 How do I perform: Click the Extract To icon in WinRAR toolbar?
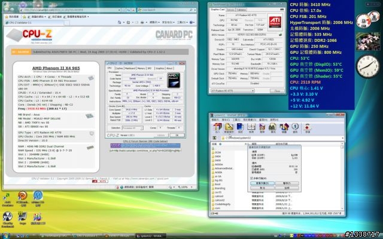229,128
